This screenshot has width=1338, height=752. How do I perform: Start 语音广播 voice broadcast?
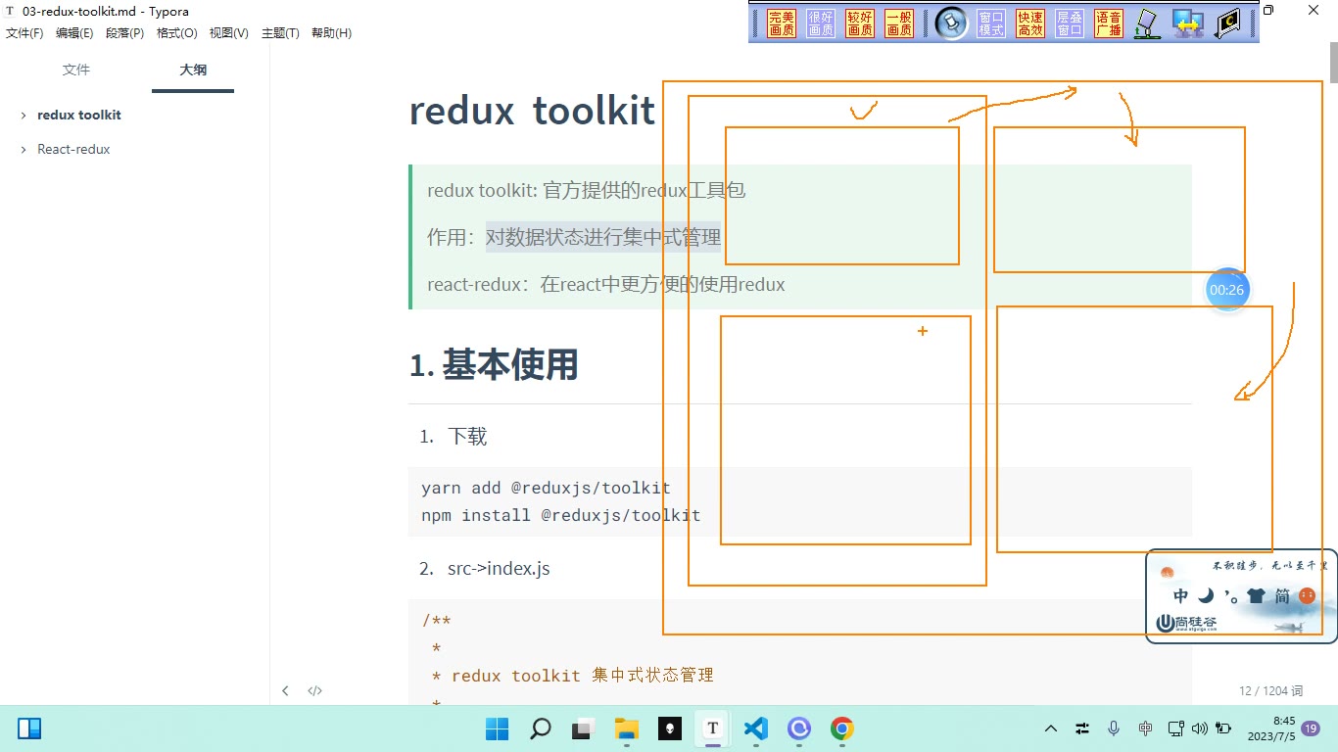click(1109, 23)
